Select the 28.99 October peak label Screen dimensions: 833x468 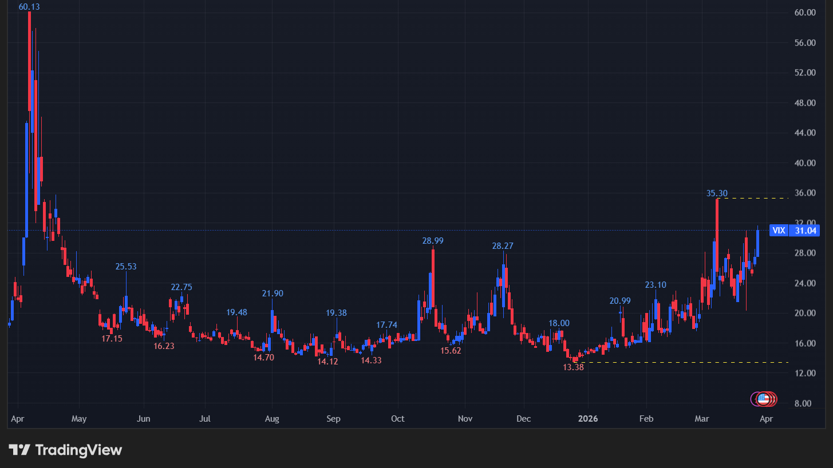tap(433, 241)
